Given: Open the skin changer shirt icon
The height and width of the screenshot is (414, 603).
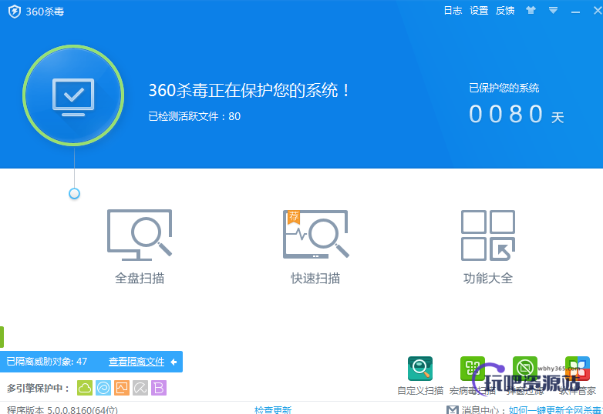Looking at the screenshot, I should [531, 10].
